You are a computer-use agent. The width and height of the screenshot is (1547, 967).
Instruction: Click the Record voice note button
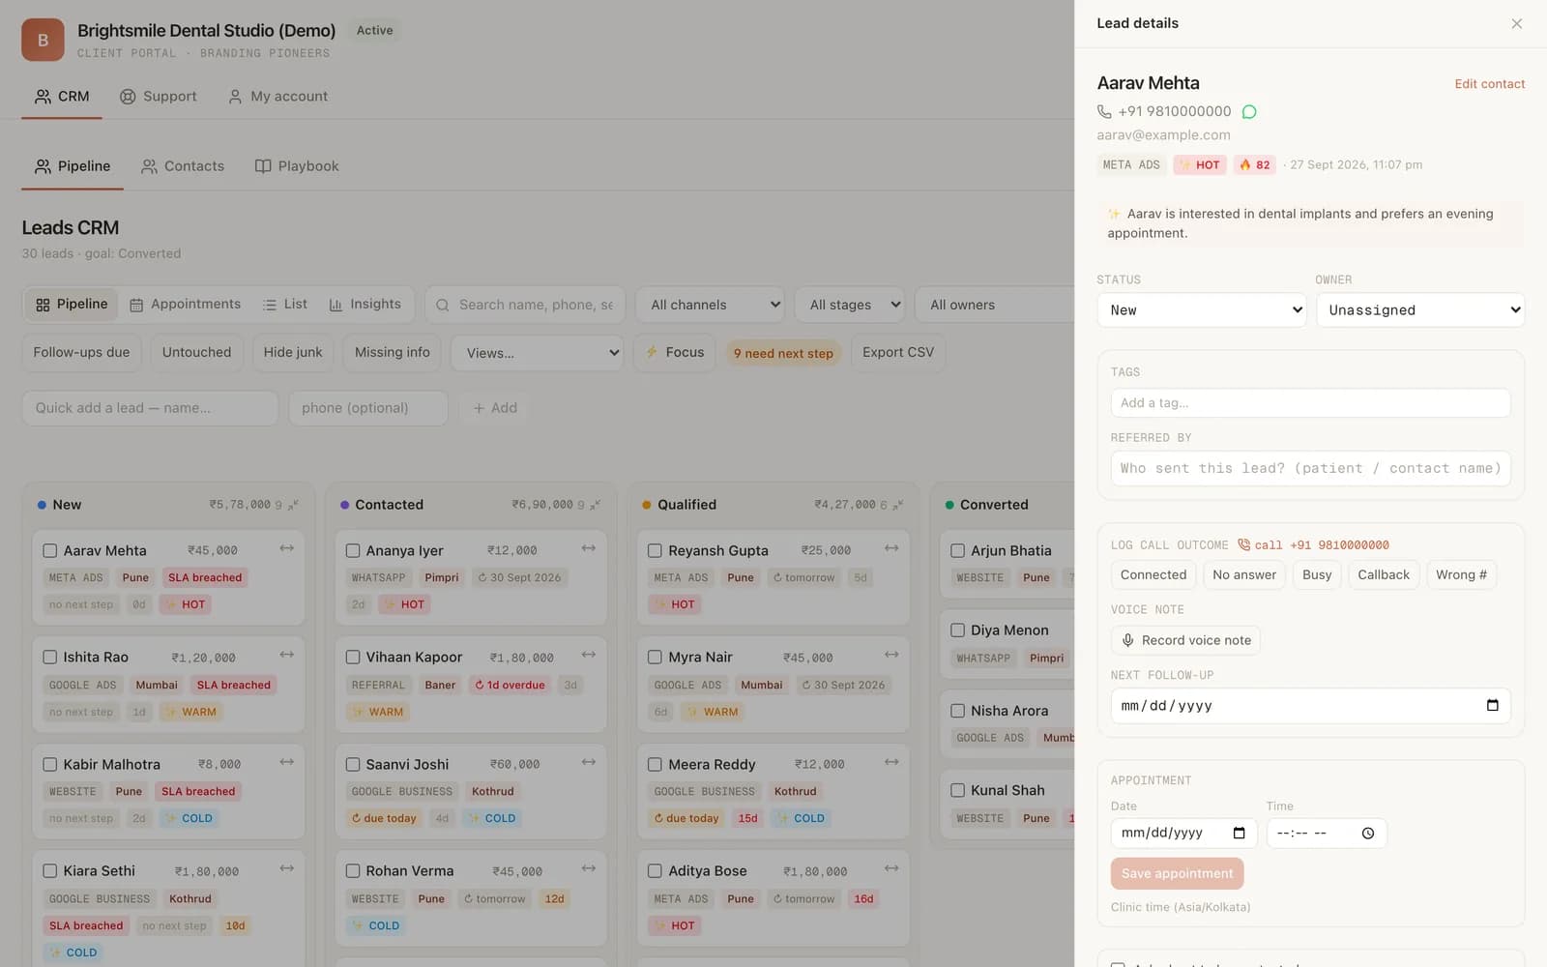pyautogui.click(x=1185, y=640)
